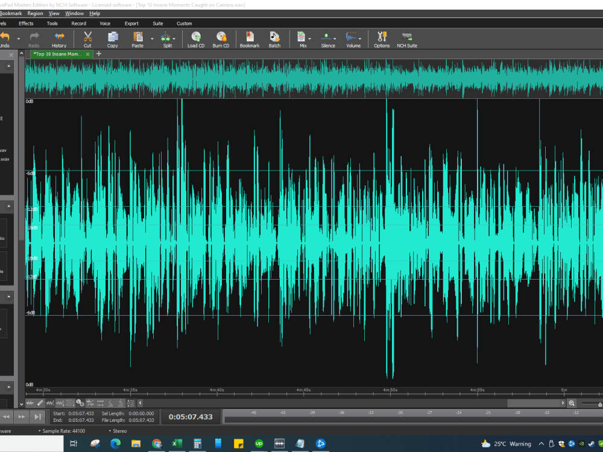The width and height of the screenshot is (603, 452).
Task: Open File Explorer from taskbar
Action: coord(136,444)
